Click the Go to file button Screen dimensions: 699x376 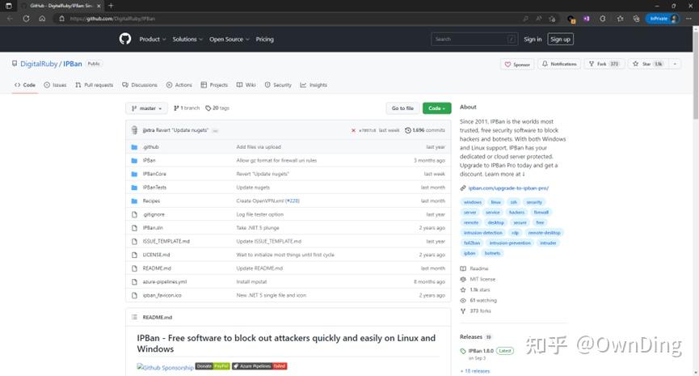402,108
